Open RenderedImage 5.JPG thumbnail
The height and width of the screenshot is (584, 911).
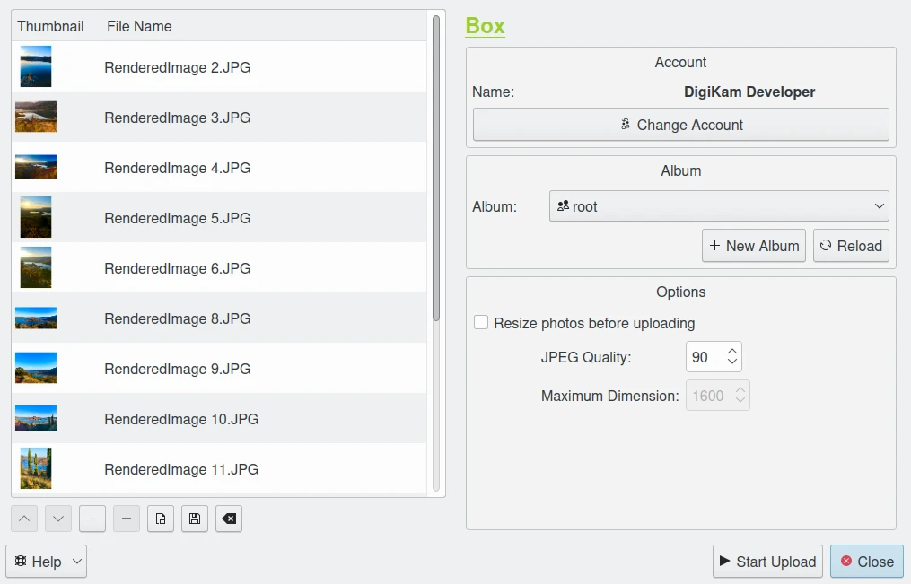36,218
